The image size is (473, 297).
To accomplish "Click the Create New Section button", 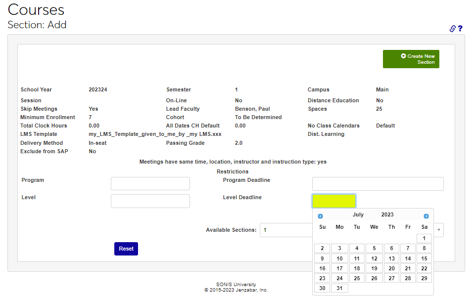I will tap(411, 59).
